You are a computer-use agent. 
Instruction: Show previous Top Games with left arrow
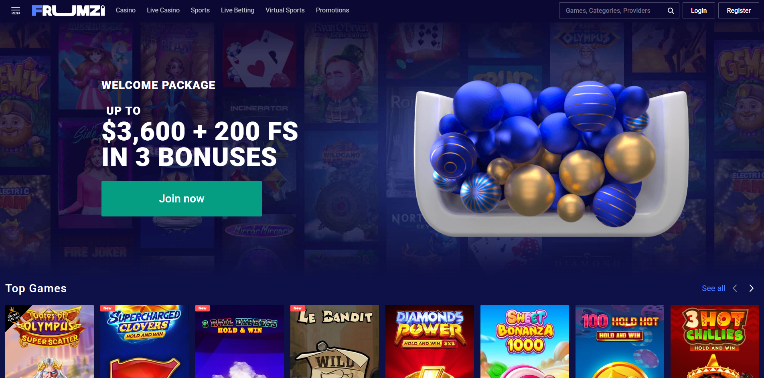pos(735,288)
